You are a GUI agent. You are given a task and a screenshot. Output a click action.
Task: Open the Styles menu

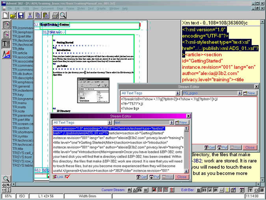[81, 8]
